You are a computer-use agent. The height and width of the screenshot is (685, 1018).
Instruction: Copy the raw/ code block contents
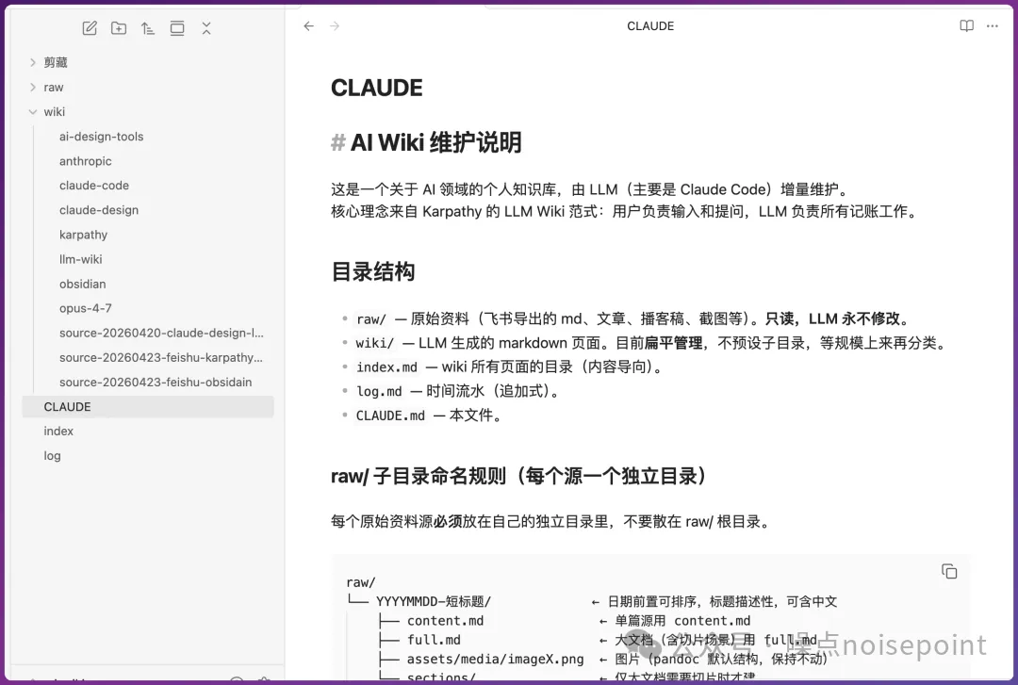[949, 571]
